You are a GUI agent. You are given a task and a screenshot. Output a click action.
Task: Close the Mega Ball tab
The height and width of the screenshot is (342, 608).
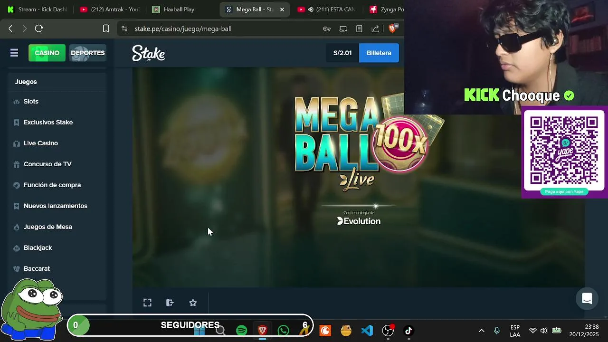(x=282, y=9)
